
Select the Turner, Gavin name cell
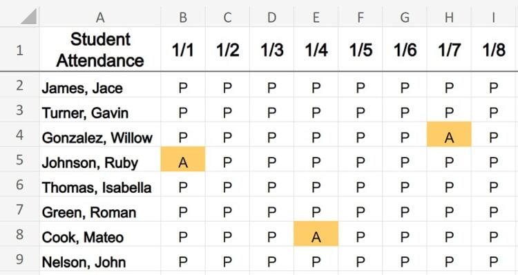100,110
